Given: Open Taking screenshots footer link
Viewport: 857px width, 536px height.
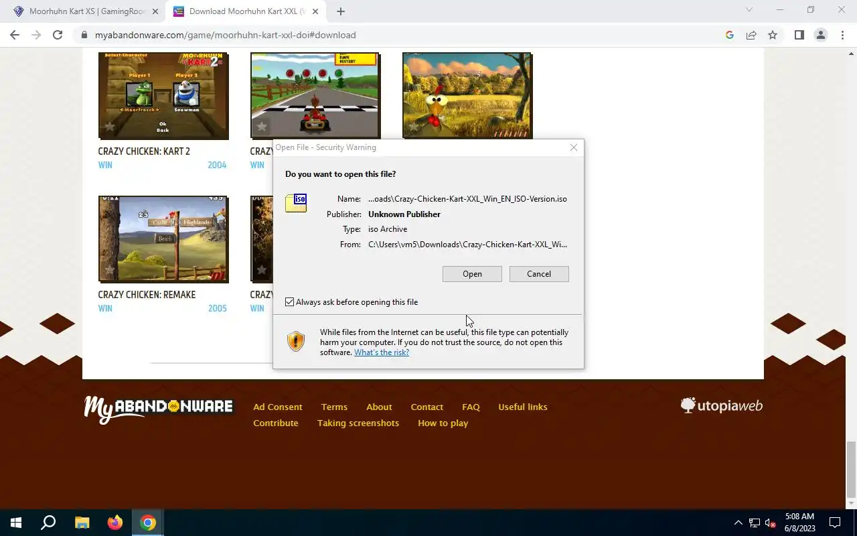Looking at the screenshot, I should [x=358, y=423].
